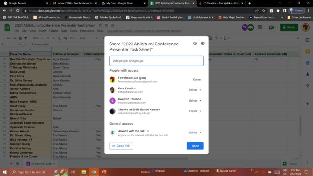This screenshot has width=313, height=176.
Task: Open the comment history icon
Action: click(260, 27)
